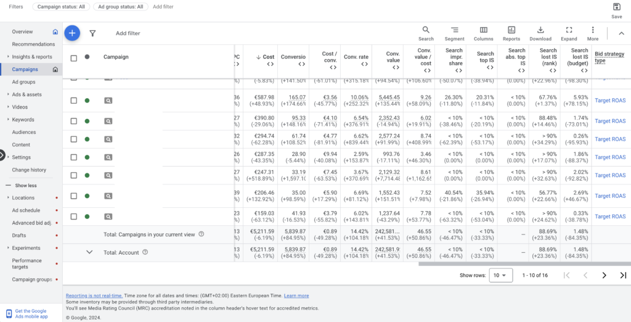Go to Ad groups page
This screenshot has height=322, width=631.
24,82
